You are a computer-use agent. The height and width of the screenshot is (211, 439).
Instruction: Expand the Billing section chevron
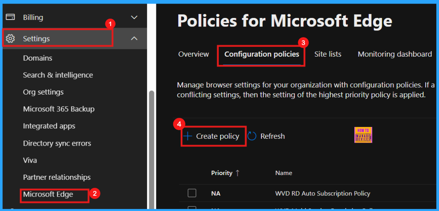pyautogui.click(x=134, y=17)
